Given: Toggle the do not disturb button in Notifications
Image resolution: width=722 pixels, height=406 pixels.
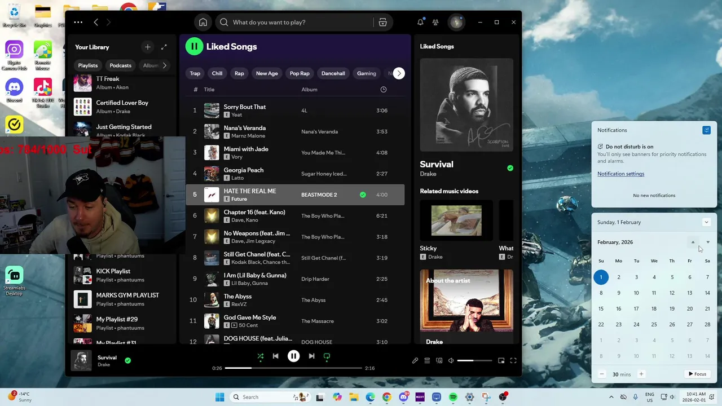Looking at the screenshot, I should pos(706,130).
